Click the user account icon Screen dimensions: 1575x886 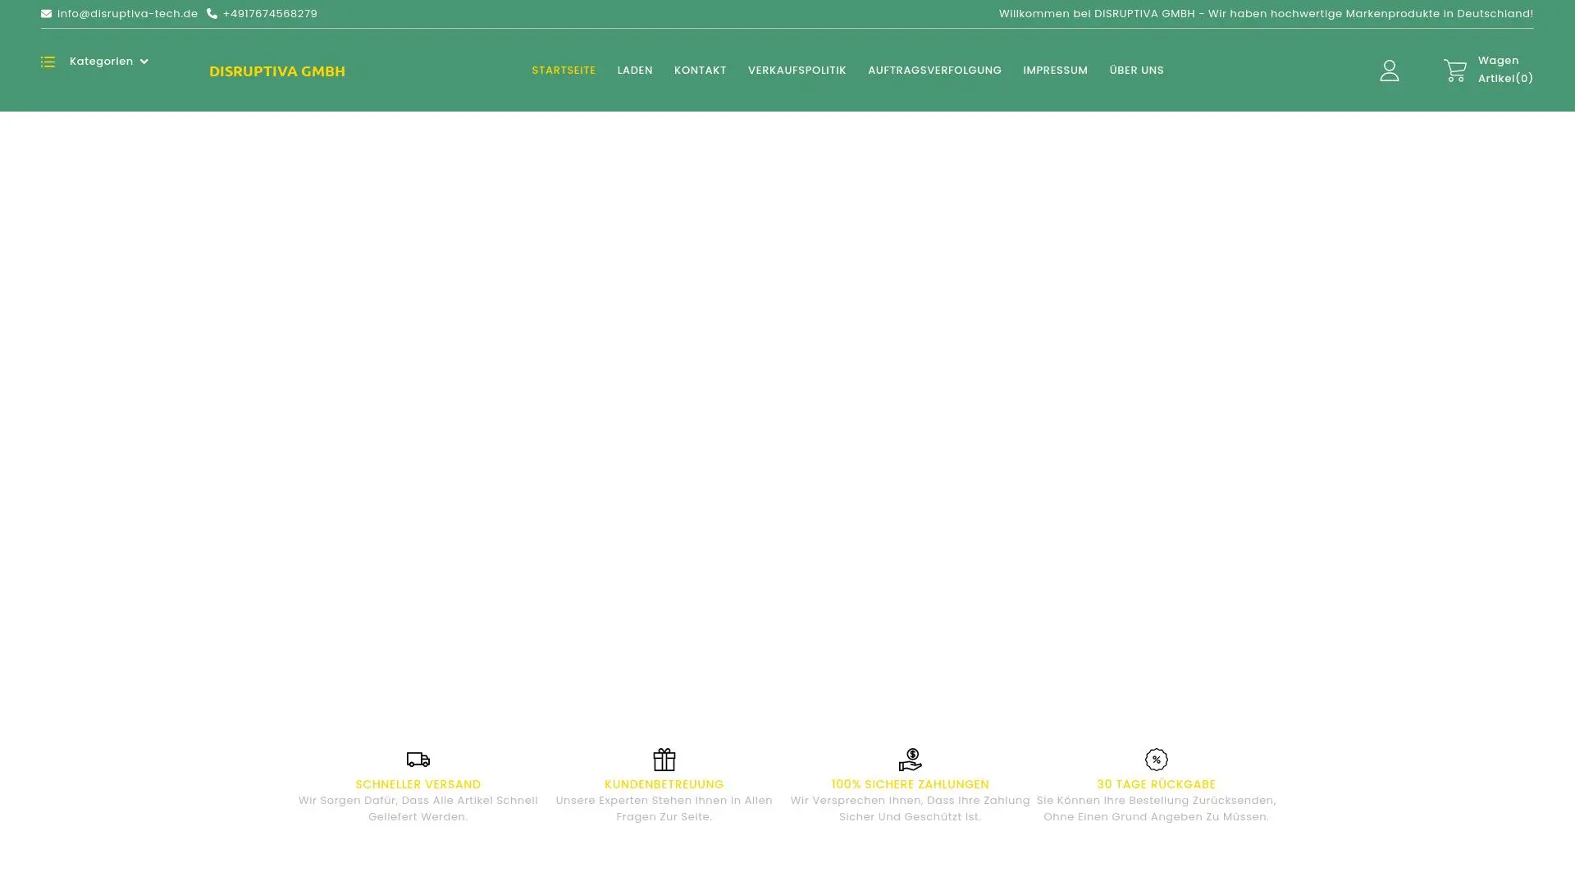click(1389, 71)
